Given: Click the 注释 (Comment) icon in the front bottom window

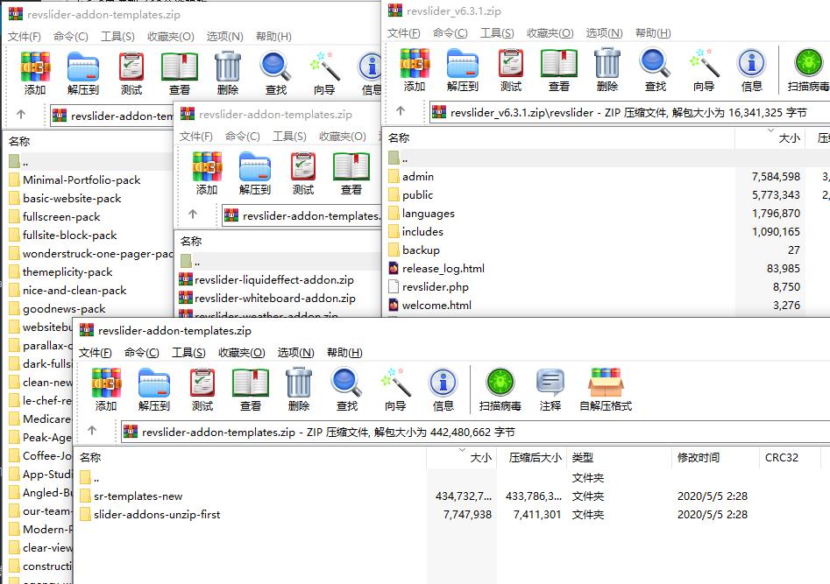Looking at the screenshot, I should 550,390.
